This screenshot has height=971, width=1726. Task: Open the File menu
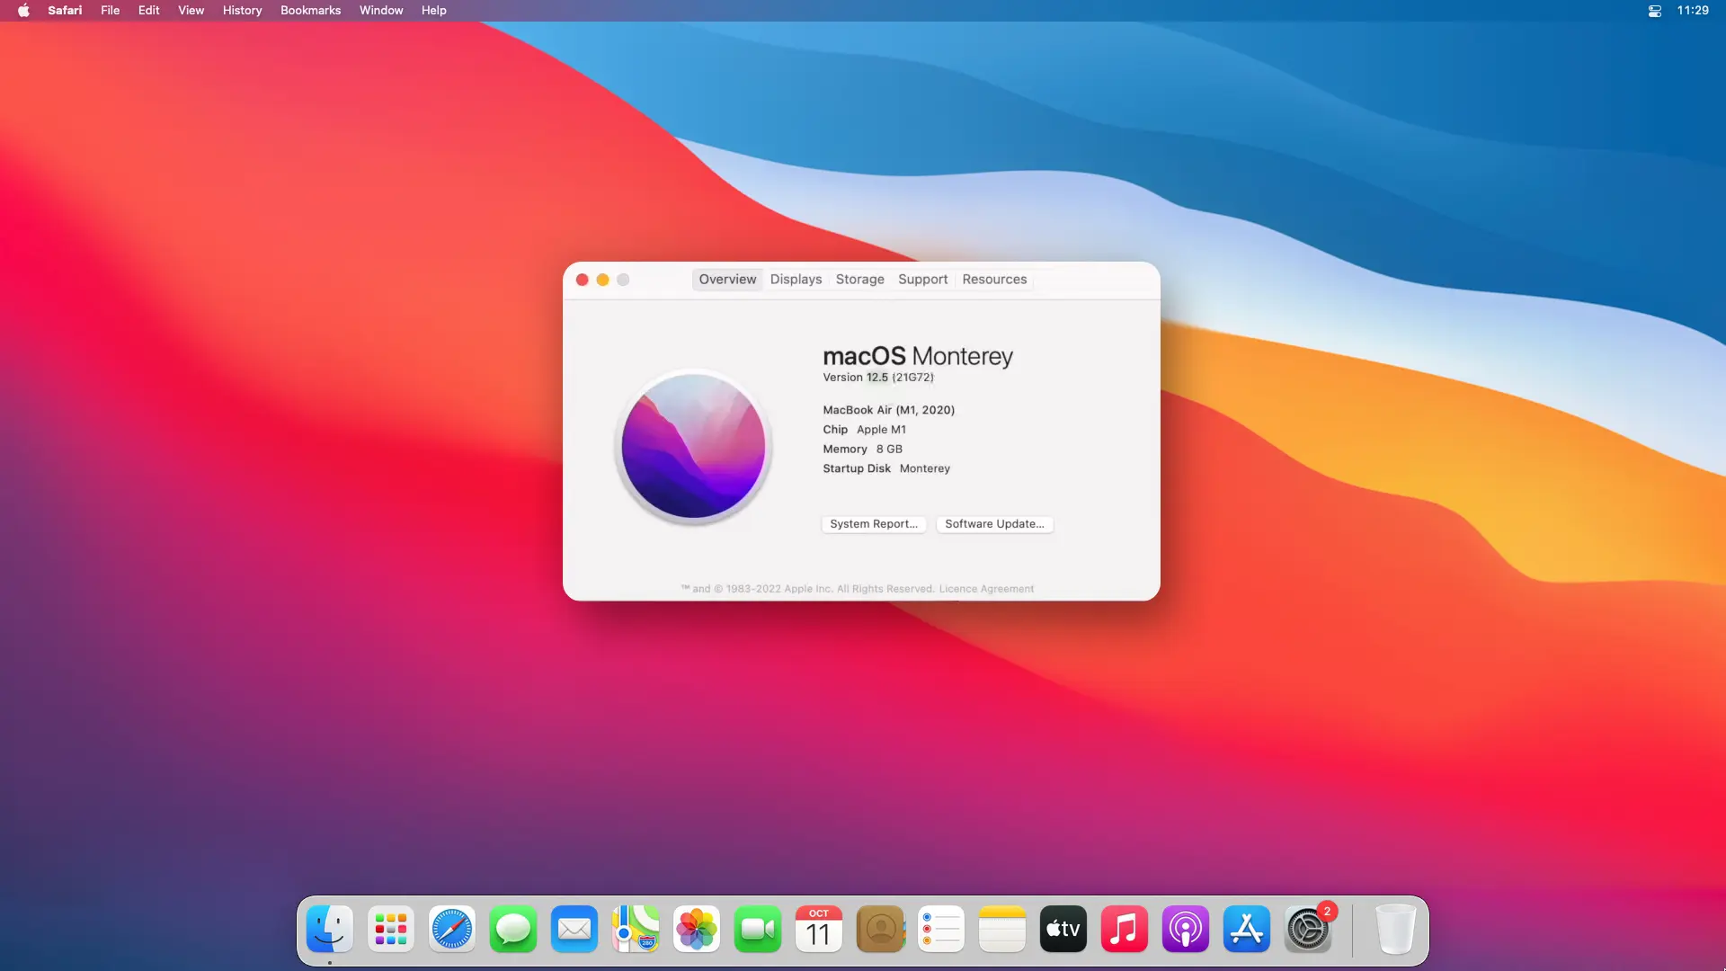[x=111, y=11]
